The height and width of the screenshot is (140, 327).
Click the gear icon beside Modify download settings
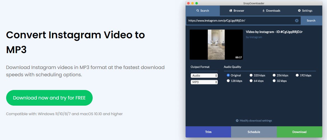[x=237, y=121]
